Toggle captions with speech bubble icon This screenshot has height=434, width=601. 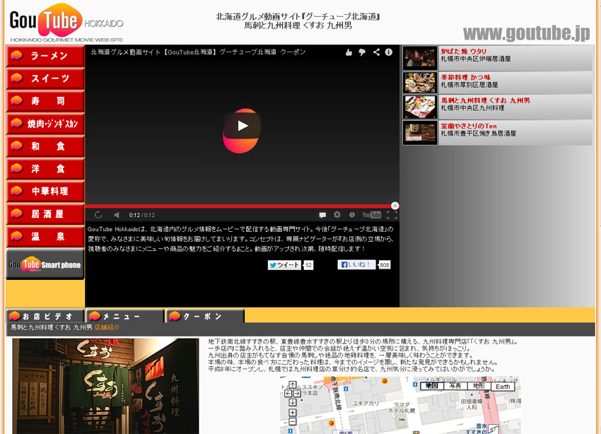tap(322, 215)
